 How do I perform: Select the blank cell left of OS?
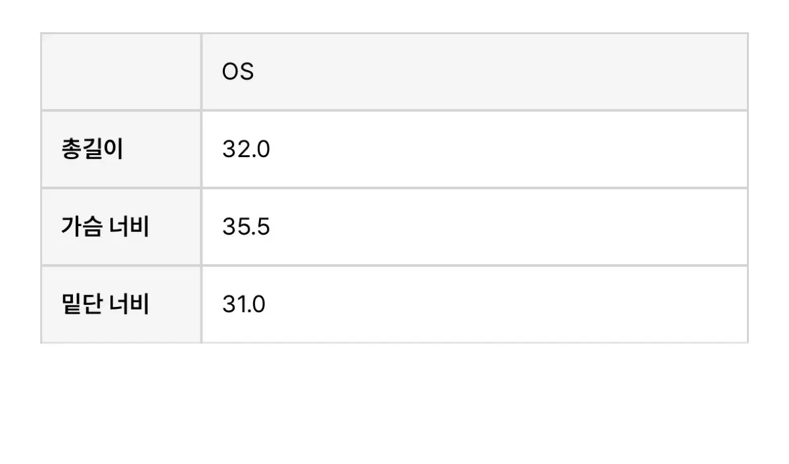(121, 72)
